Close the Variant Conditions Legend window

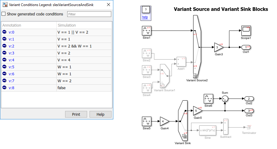point(109,5)
